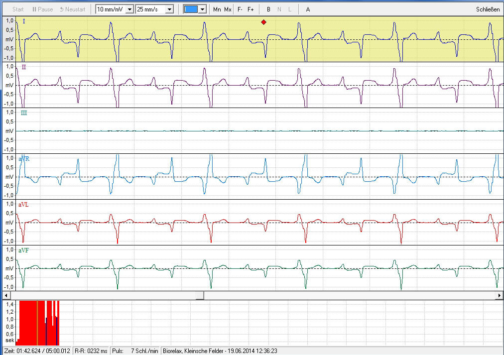Pause the ECG playback
504x355 pixels.
coord(42,9)
